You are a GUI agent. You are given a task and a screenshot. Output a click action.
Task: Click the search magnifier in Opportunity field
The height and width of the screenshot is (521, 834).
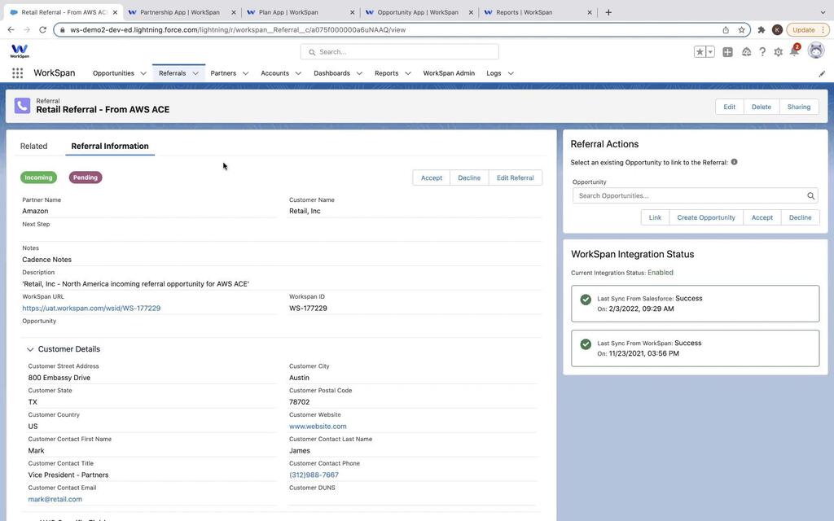coord(810,195)
